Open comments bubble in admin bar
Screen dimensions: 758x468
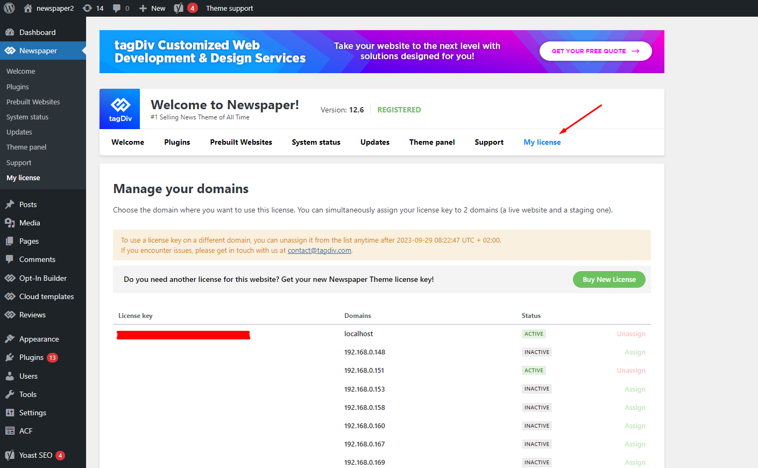117,8
